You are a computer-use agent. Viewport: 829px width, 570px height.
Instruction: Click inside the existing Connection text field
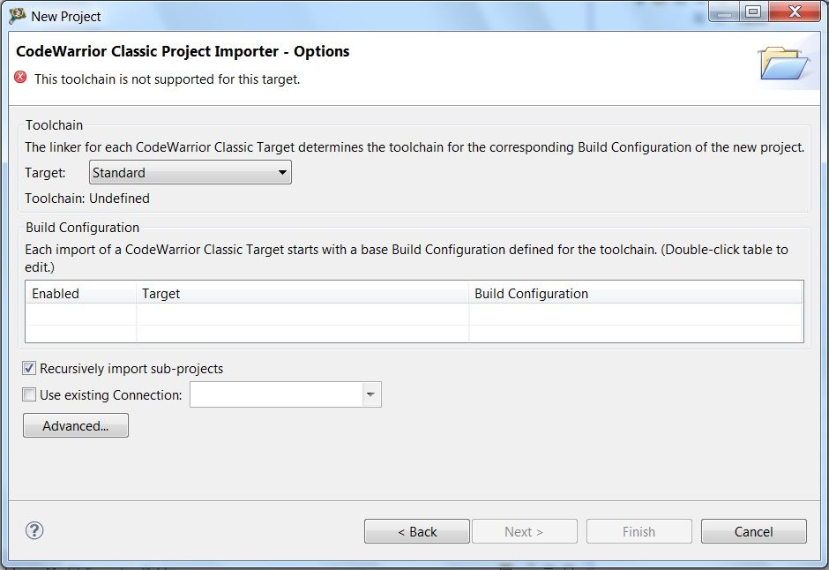point(275,395)
